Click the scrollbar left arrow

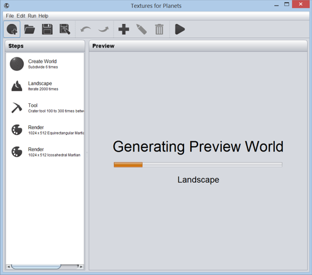[x=9, y=266]
